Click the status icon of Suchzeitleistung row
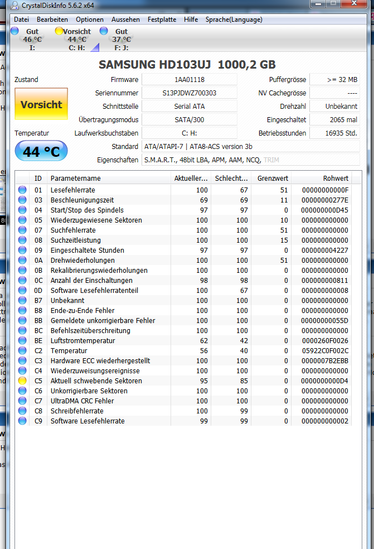The width and height of the screenshot is (374, 549). [x=22, y=240]
